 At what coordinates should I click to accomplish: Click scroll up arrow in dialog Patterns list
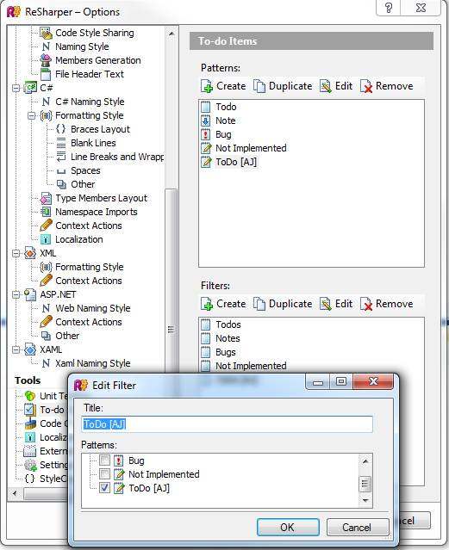(365, 460)
